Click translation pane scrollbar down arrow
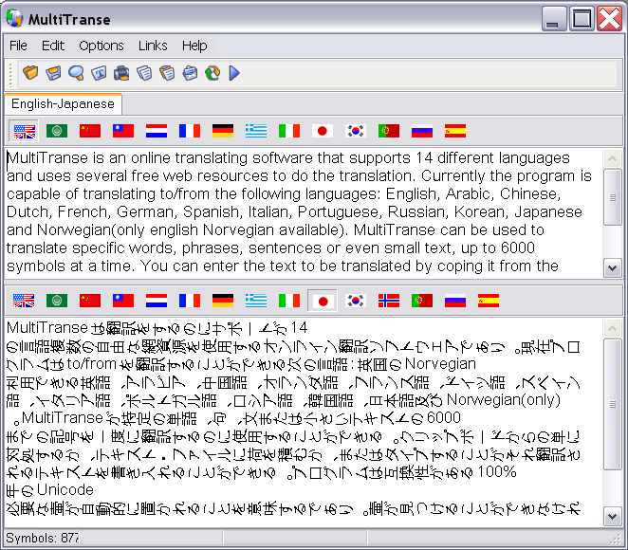 (612, 517)
